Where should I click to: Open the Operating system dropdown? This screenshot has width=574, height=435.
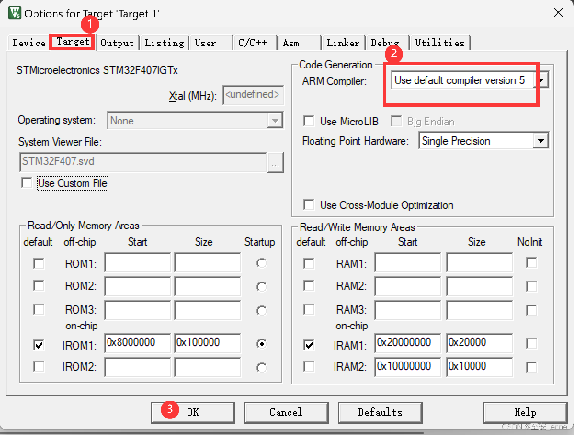tap(275, 120)
